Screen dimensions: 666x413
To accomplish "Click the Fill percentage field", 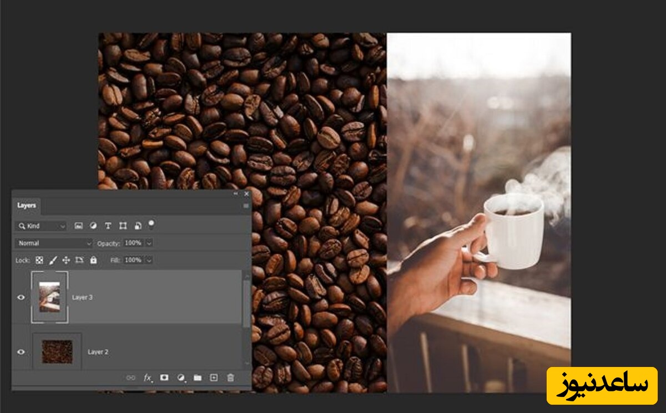I will 133,260.
